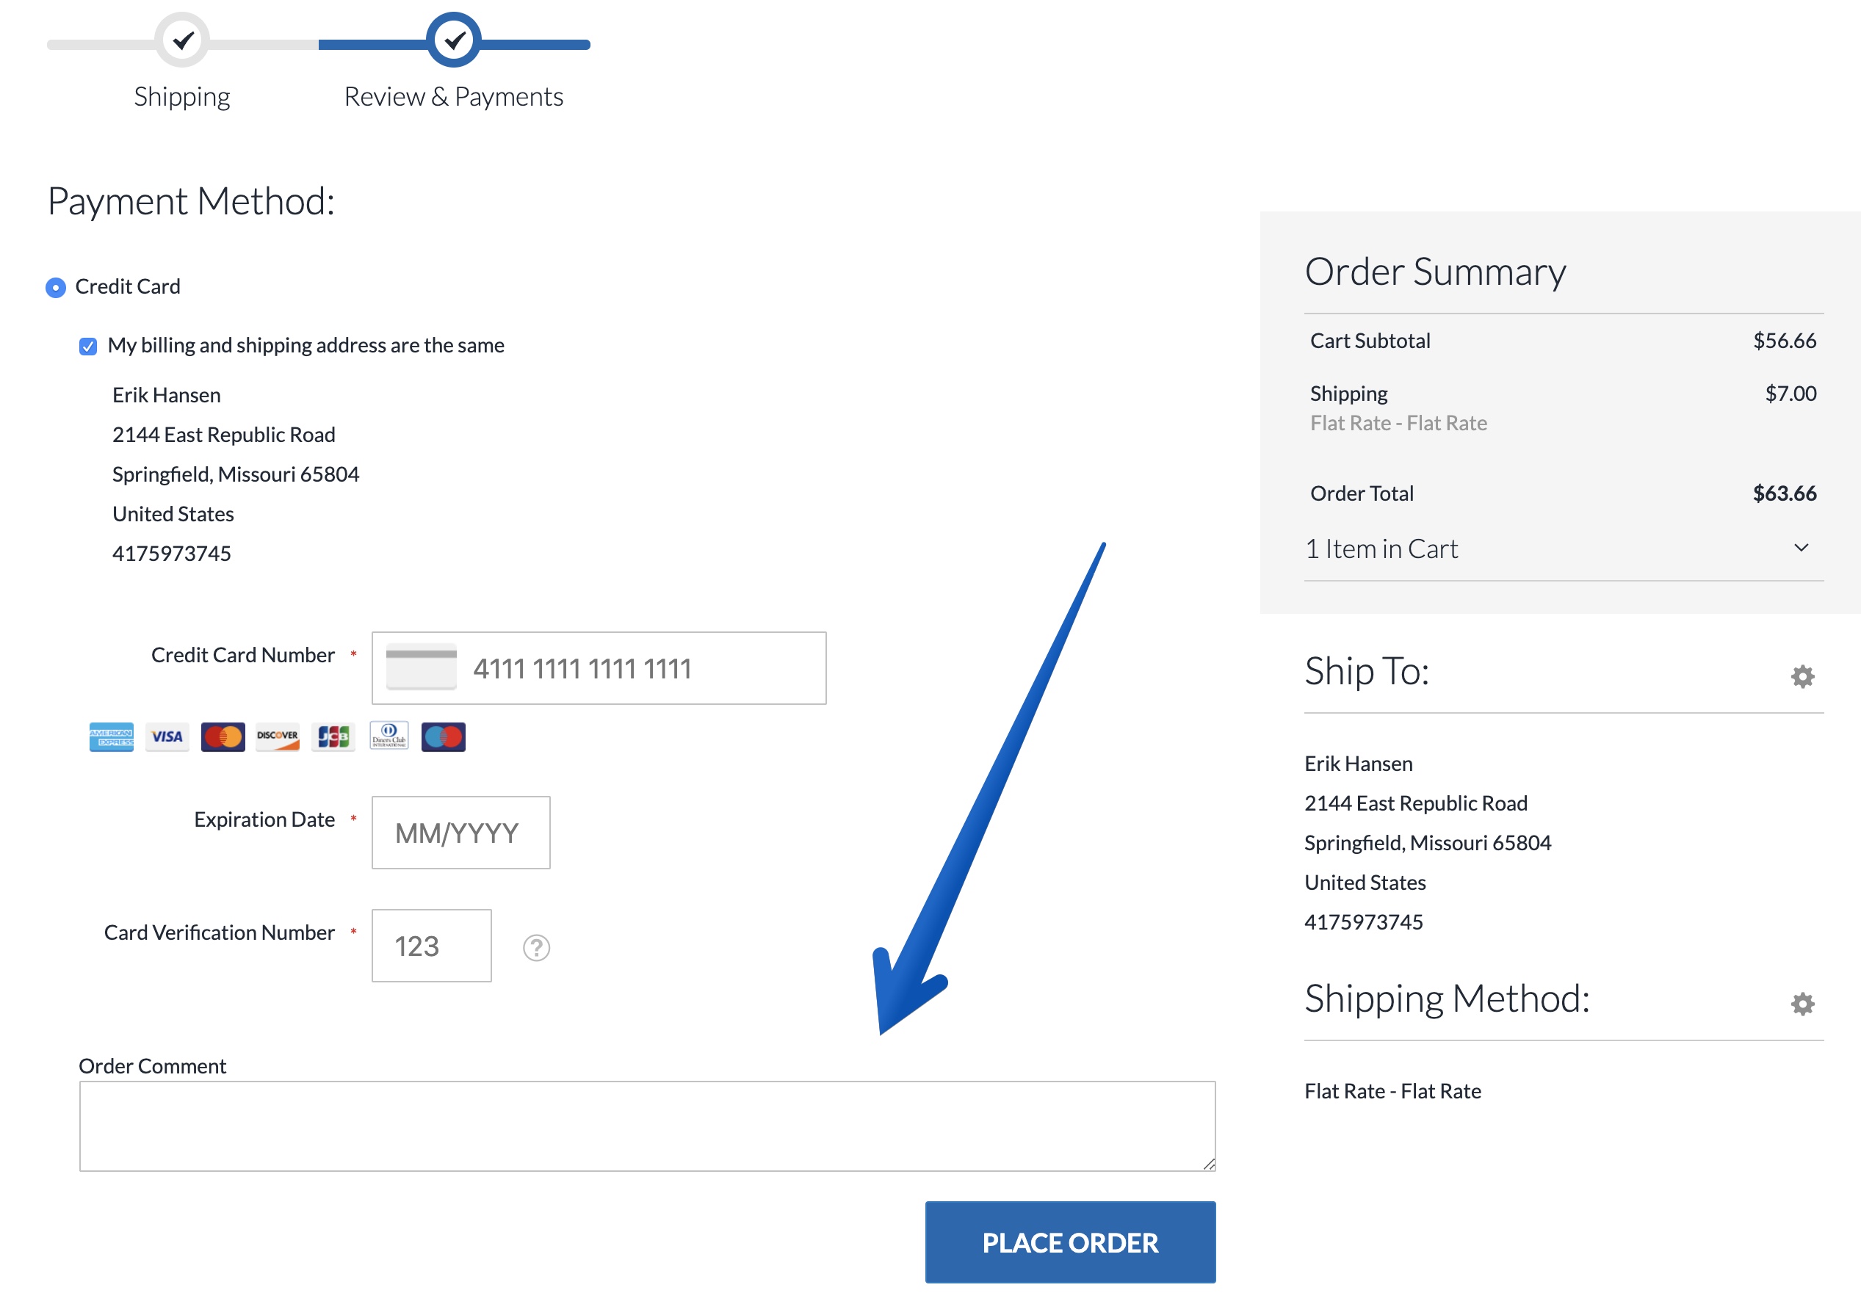Click the Discover card icon
Image resolution: width=1861 pixels, height=1304 pixels.
[277, 736]
